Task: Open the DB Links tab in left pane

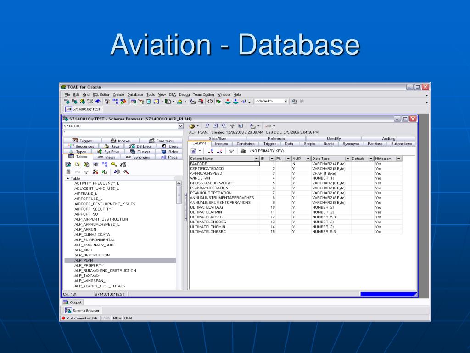Action: [x=140, y=146]
